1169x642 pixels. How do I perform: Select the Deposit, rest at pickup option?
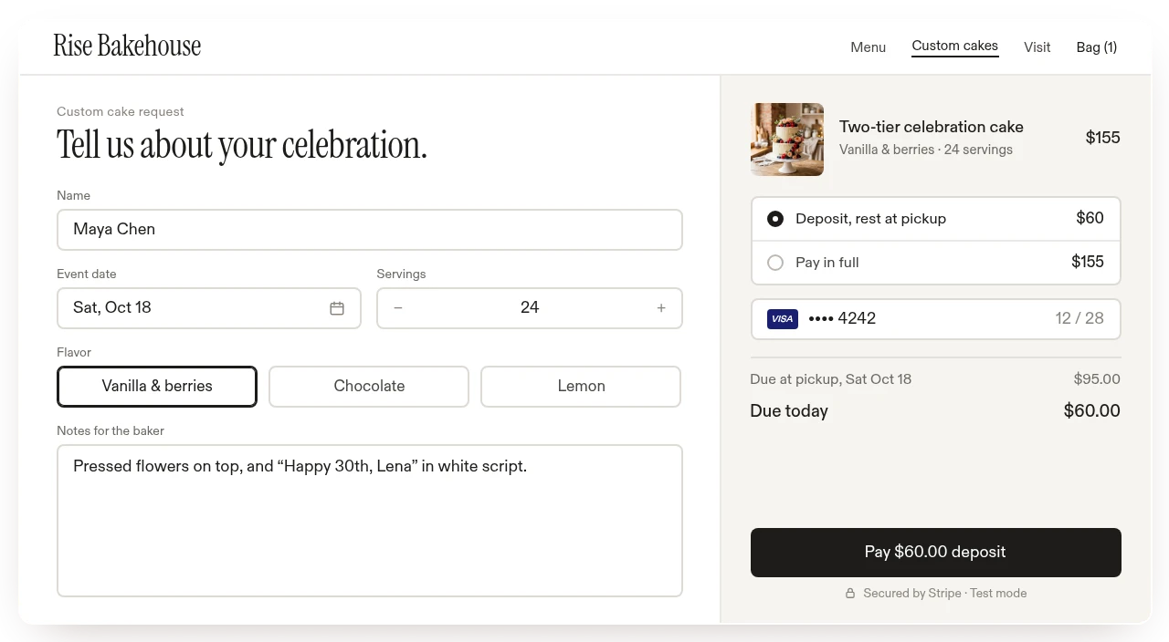(936, 219)
